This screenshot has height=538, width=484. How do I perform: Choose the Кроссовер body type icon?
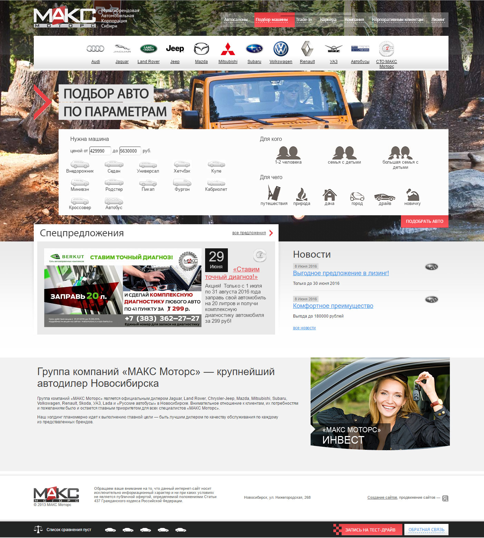(80, 200)
